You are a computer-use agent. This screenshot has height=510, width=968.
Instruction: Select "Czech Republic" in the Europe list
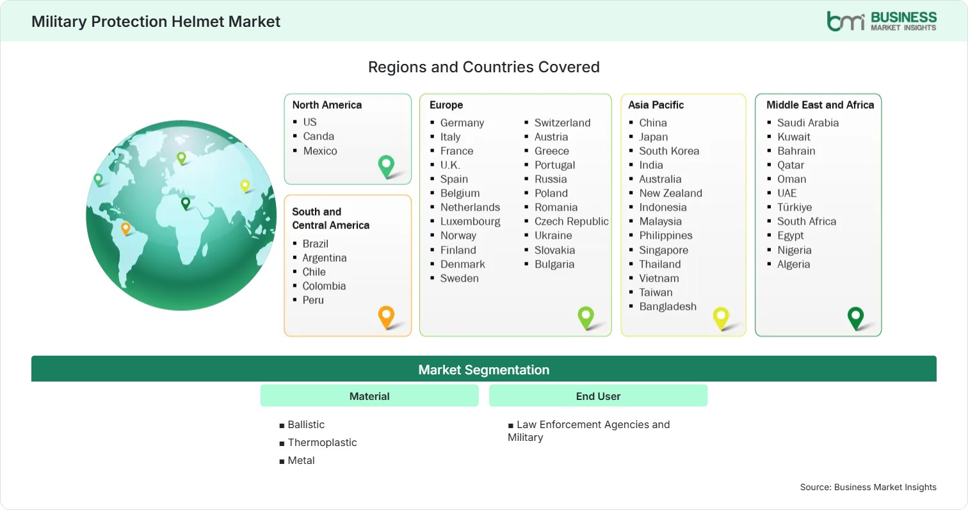[572, 221]
